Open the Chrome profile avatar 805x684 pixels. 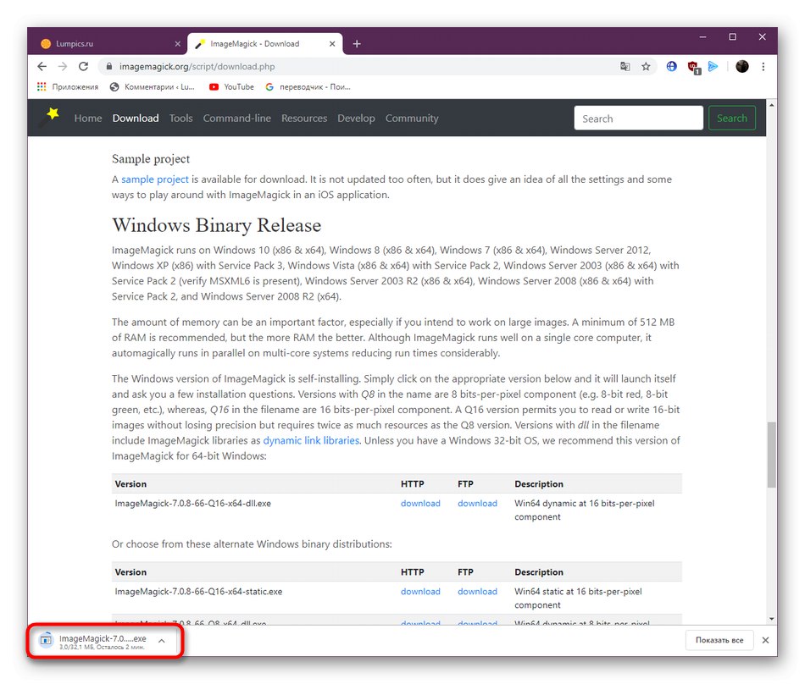[x=741, y=66]
